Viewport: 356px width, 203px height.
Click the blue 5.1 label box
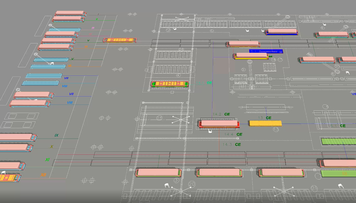pyautogui.click(x=266, y=51)
